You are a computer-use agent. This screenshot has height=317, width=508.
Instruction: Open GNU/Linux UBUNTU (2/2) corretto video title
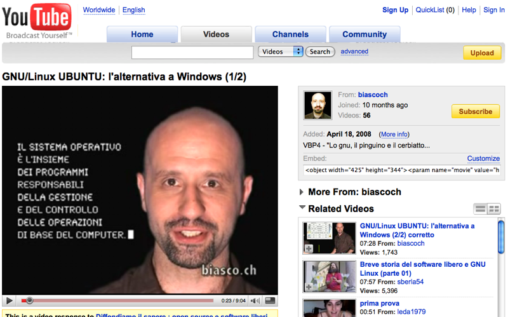[x=417, y=230]
